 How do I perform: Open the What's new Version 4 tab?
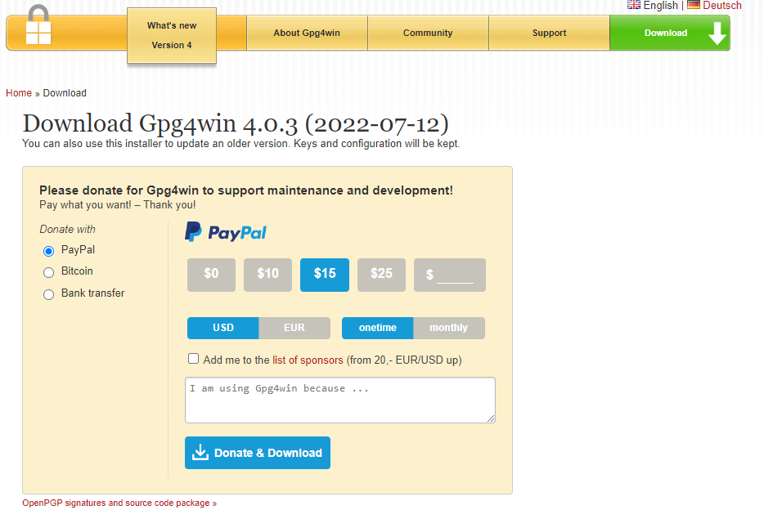click(x=172, y=35)
